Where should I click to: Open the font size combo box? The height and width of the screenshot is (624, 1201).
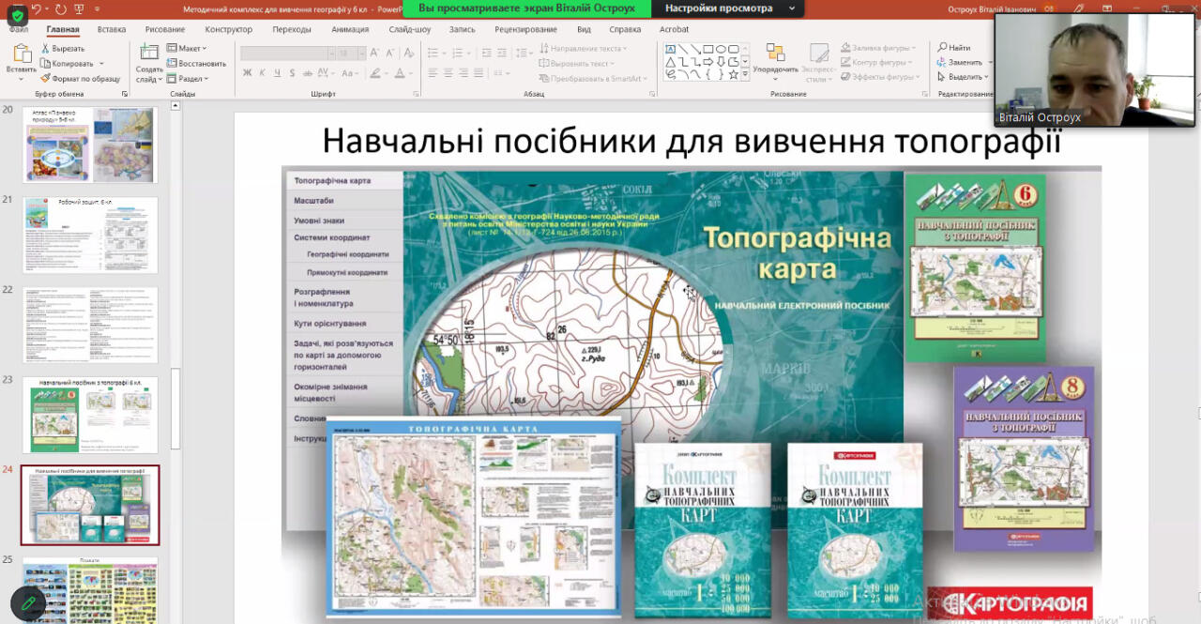click(350, 53)
